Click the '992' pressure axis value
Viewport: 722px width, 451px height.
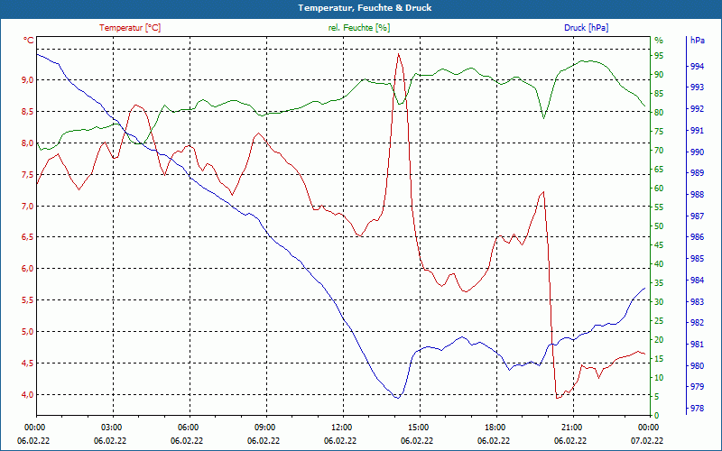[697, 109]
